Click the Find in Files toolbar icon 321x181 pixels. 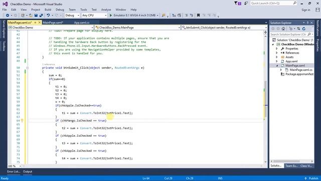pos(164,16)
